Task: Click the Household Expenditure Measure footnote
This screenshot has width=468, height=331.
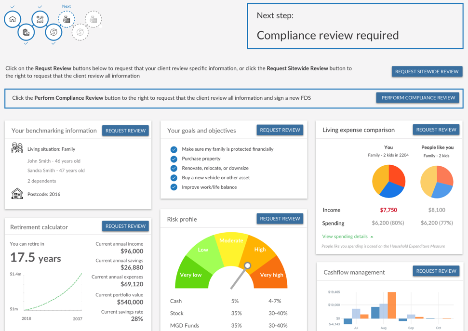Action: point(383,246)
